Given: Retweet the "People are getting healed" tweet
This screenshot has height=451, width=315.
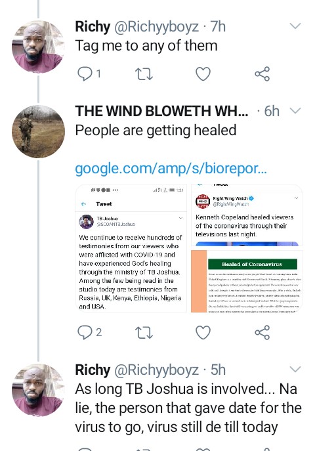Looking at the screenshot, I should point(144,332).
